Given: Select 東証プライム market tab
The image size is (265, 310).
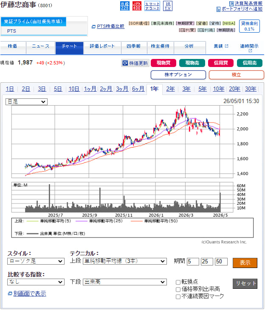Looking at the screenshot, I should click(33, 22).
